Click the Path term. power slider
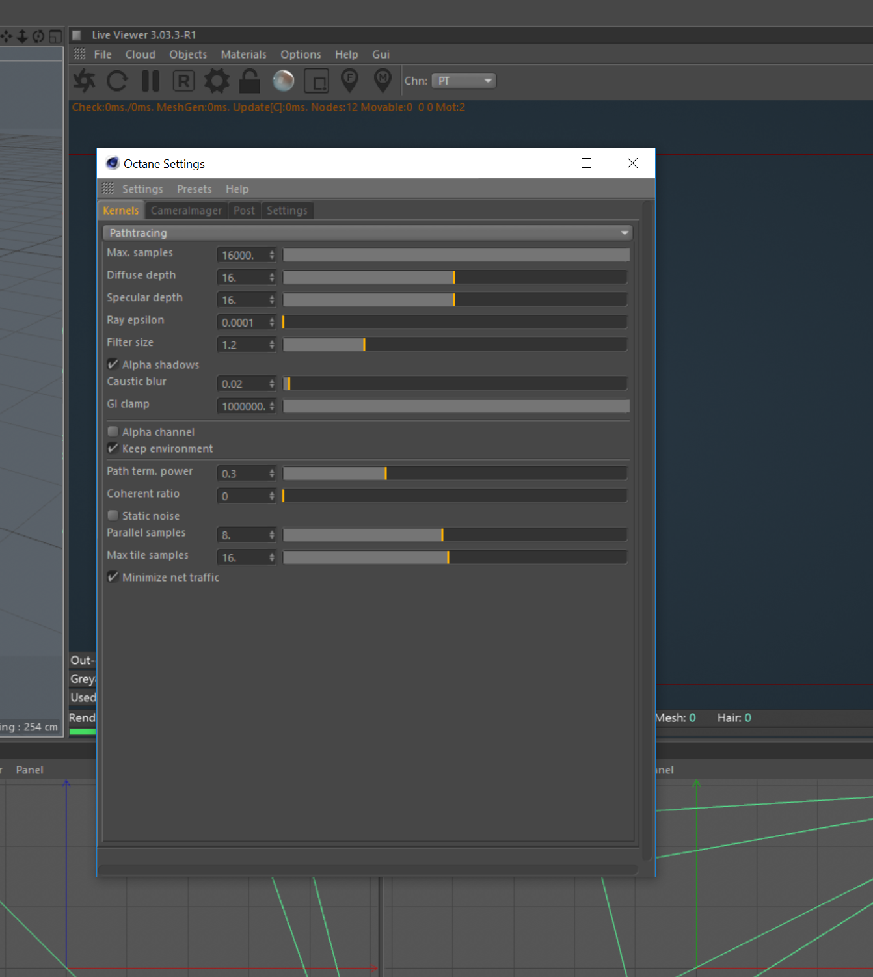 (455, 474)
